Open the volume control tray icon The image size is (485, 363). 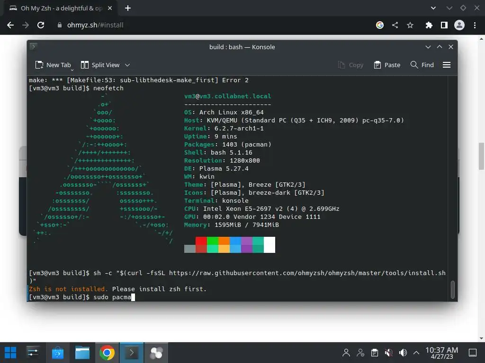tap(403, 353)
